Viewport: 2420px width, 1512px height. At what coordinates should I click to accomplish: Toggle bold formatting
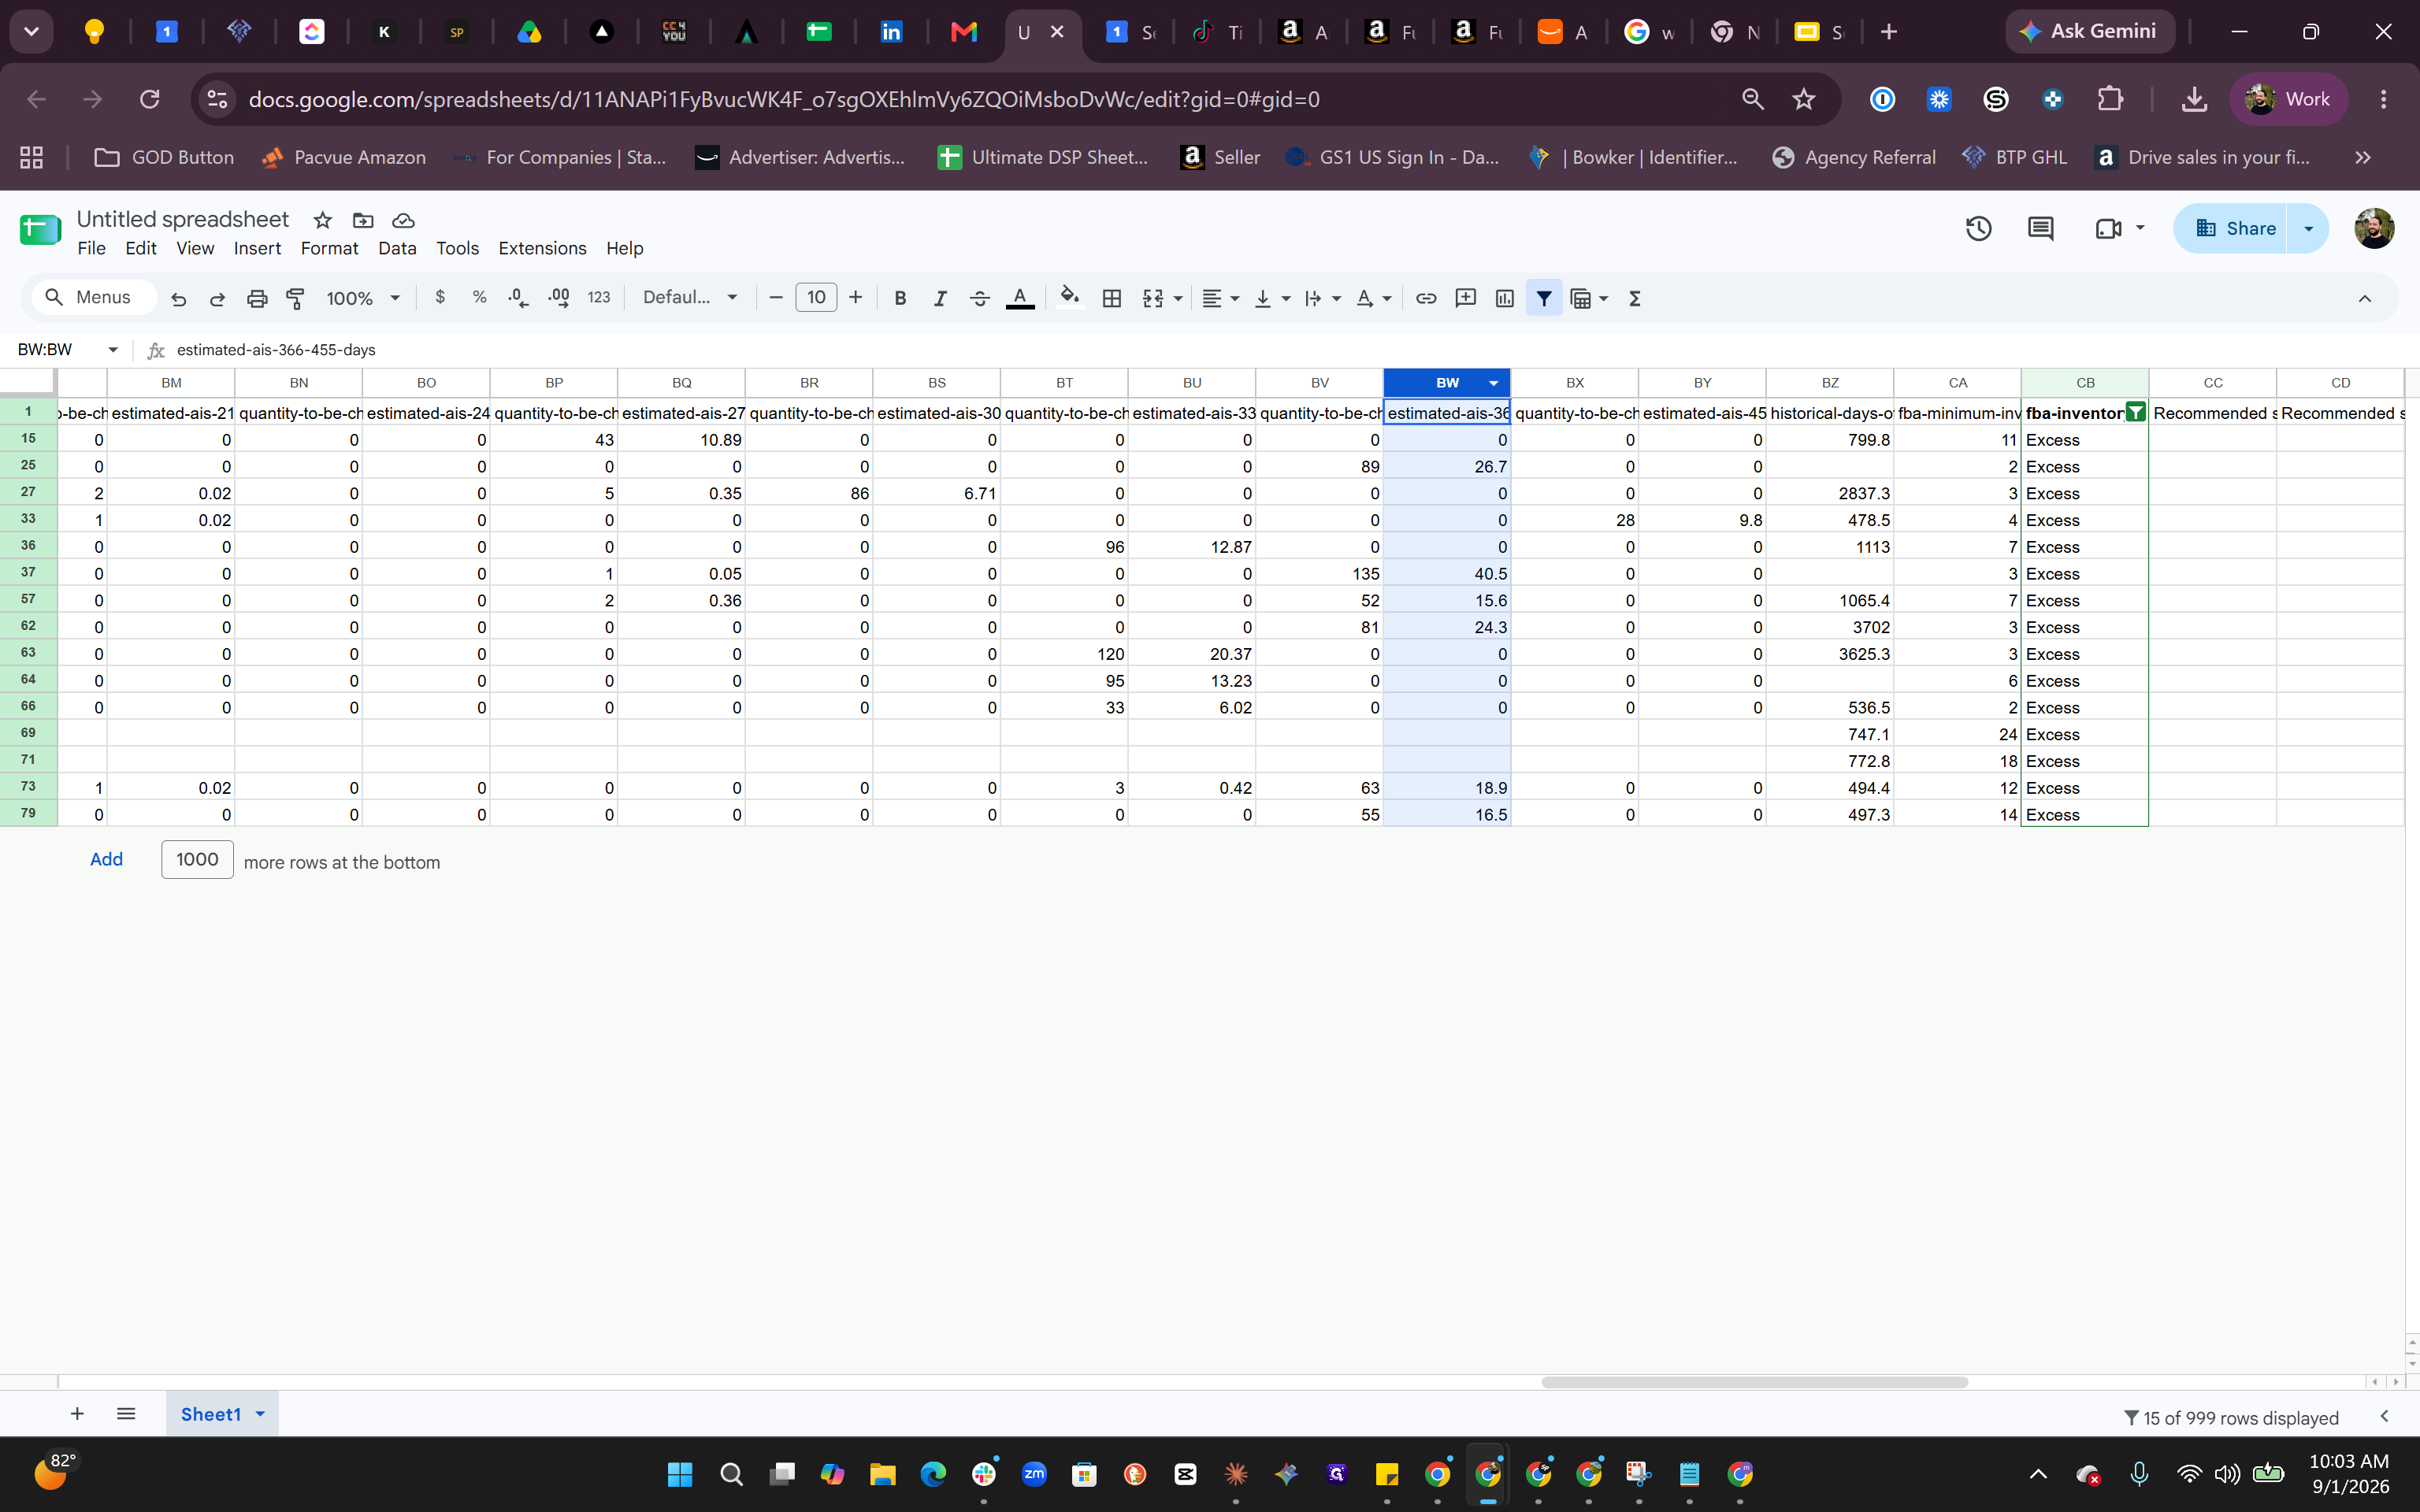(900, 298)
